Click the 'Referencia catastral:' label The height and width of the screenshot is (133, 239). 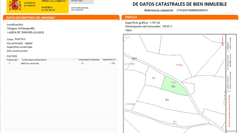click(x=159, y=10)
